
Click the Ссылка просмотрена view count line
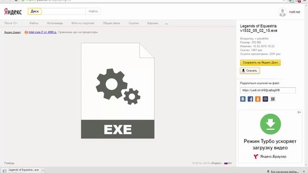(260, 54)
